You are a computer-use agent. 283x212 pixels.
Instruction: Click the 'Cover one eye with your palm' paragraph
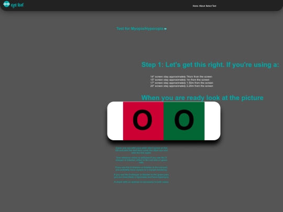point(141,150)
